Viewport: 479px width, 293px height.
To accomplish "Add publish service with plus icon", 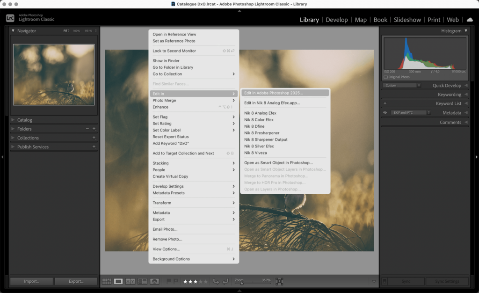I will click(x=94, y=146).
